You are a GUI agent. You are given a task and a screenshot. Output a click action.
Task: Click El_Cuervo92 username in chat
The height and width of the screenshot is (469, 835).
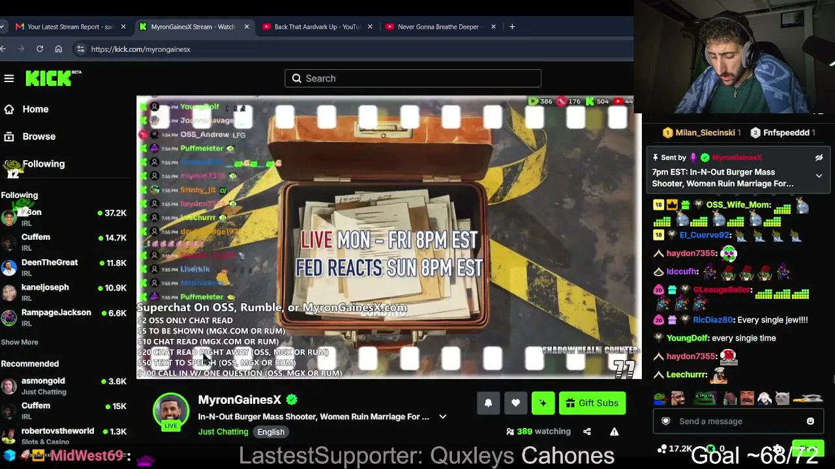pos(705,235)
